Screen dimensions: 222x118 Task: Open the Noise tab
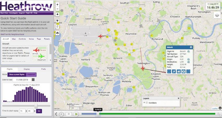click(31, 39)
